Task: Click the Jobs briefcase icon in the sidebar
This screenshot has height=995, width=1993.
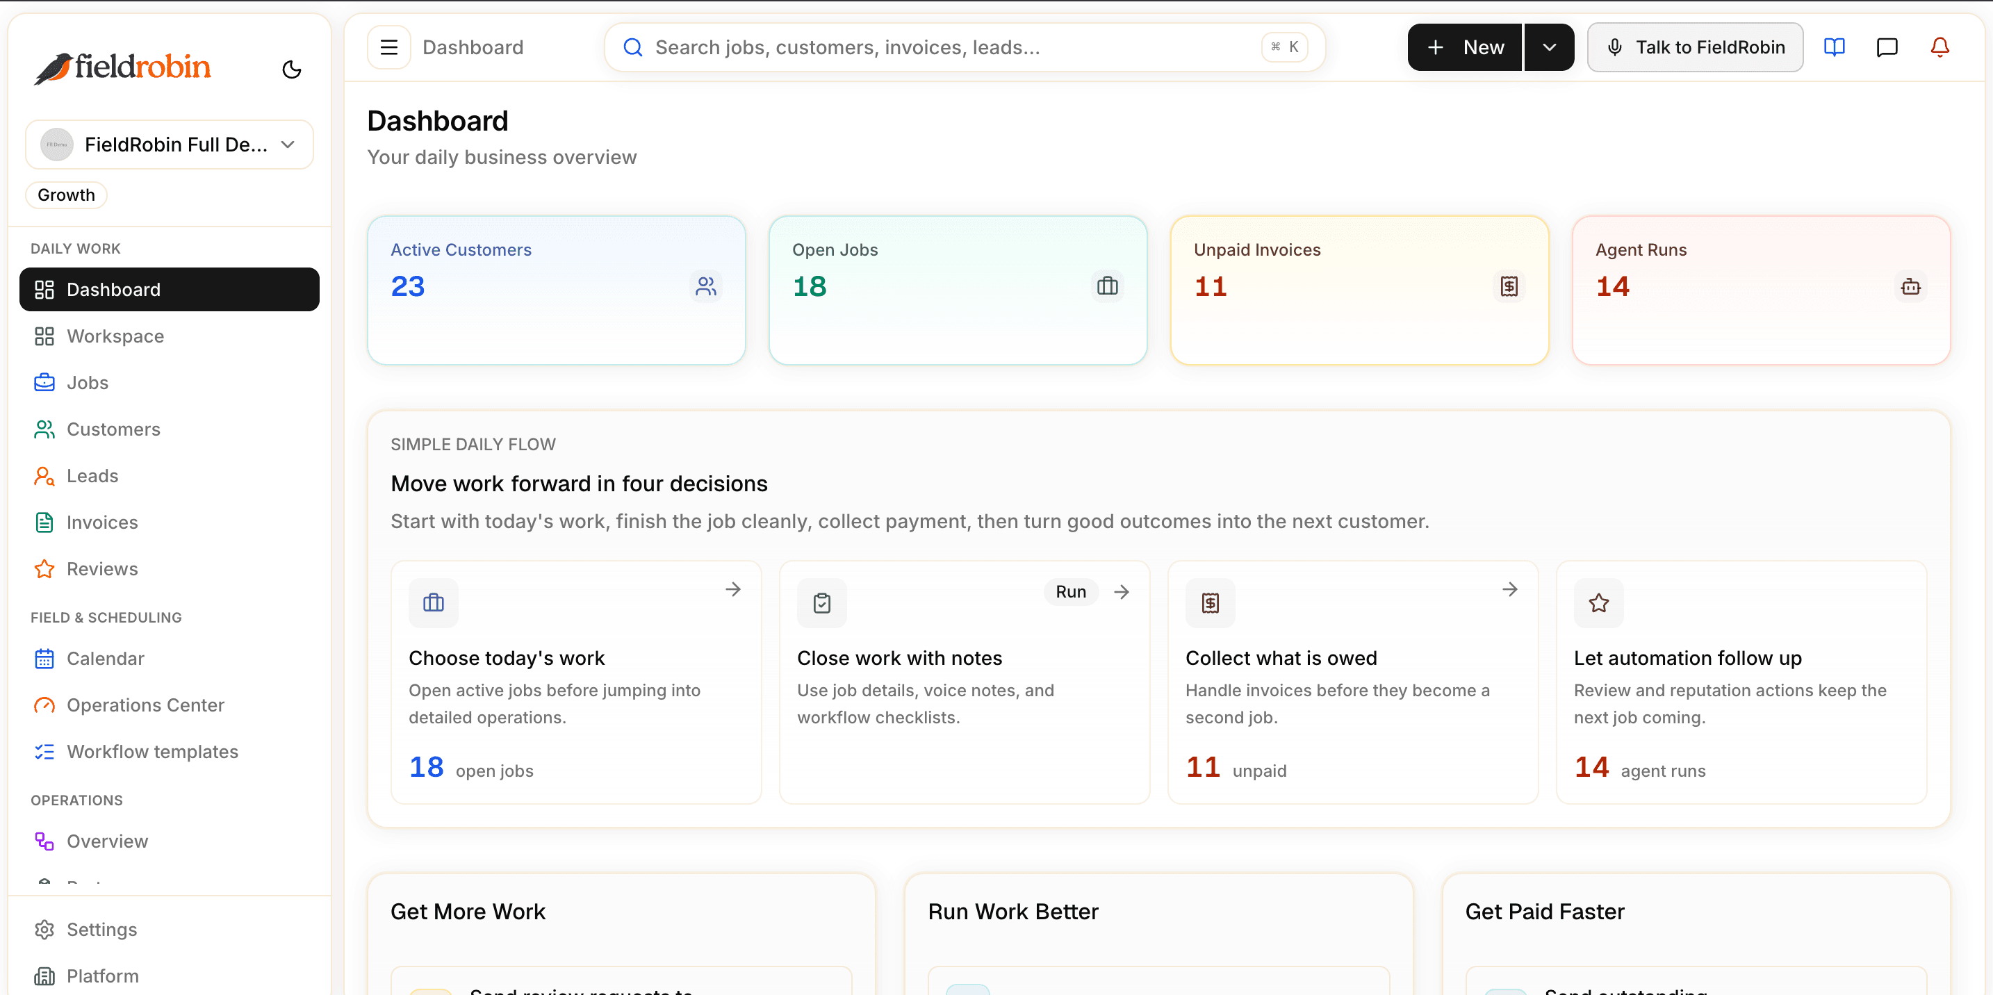Action: pyautogui.click(x=44, y=382)
